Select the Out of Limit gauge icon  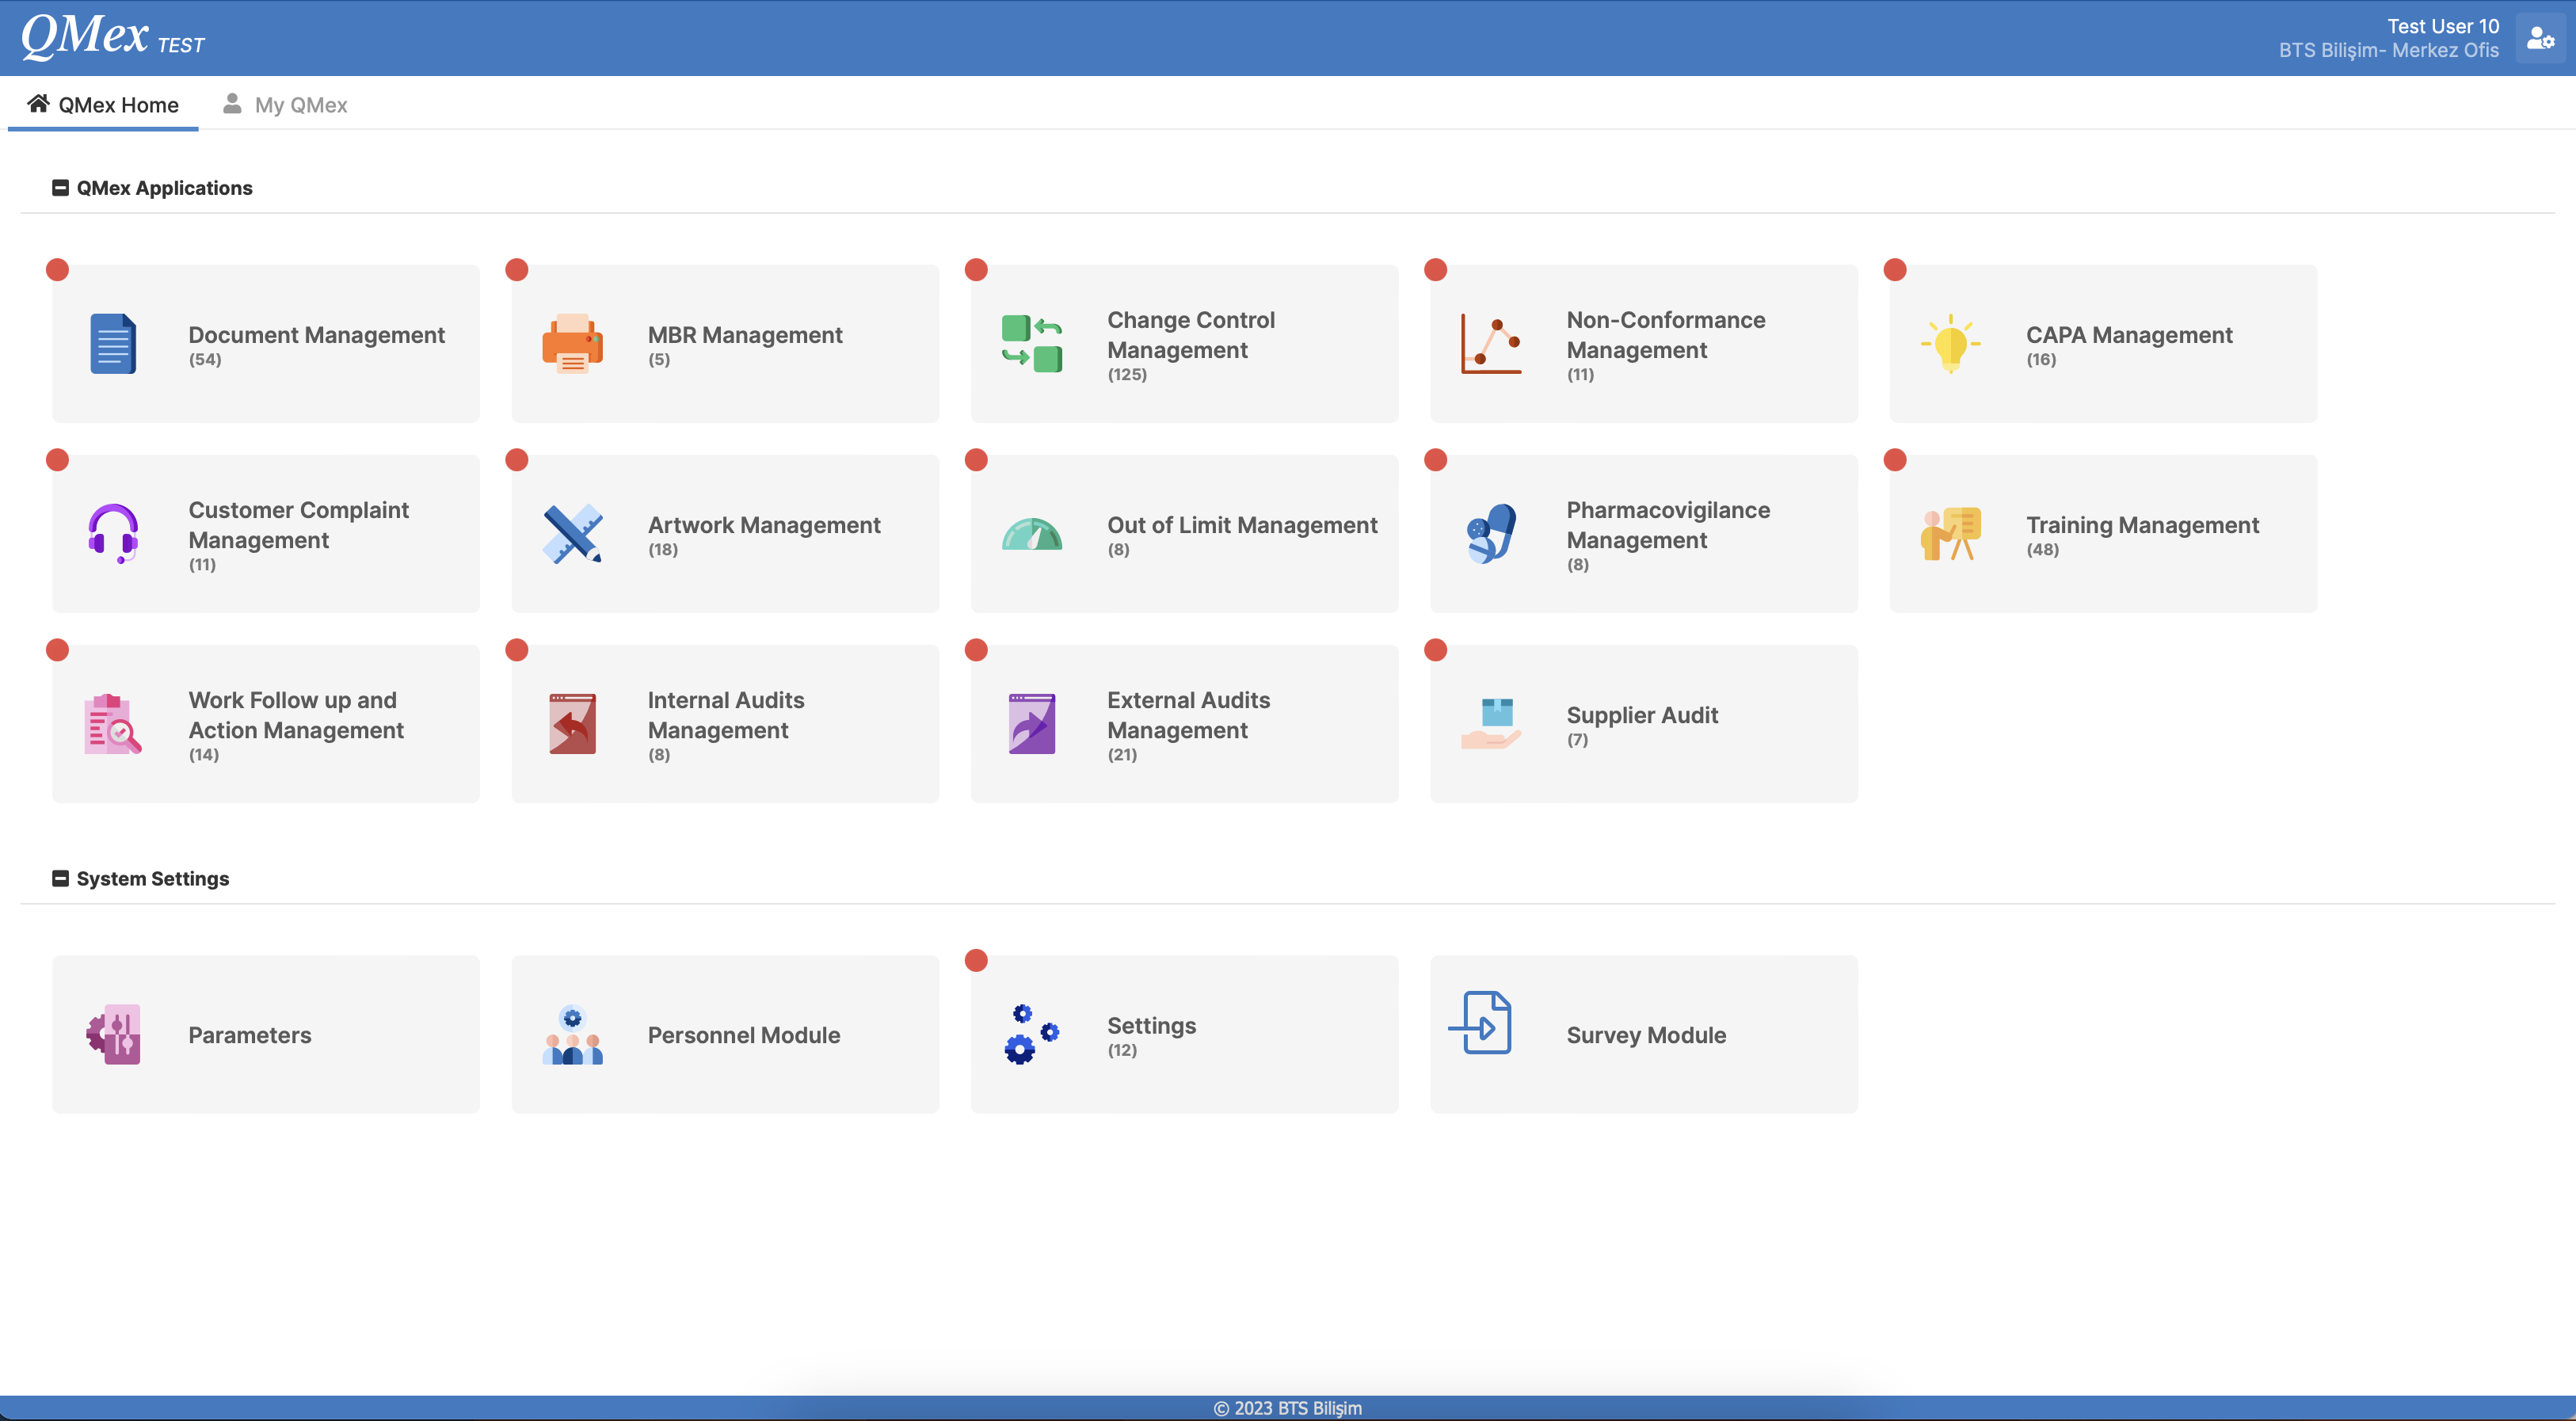pos(1032,533)
